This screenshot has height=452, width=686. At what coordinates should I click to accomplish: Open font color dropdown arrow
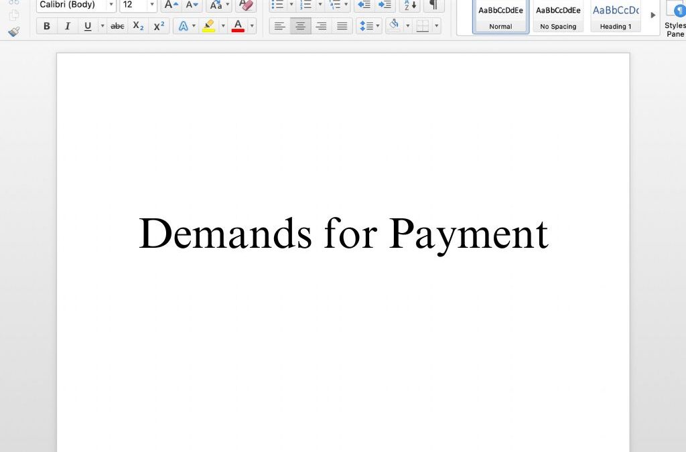252,26
